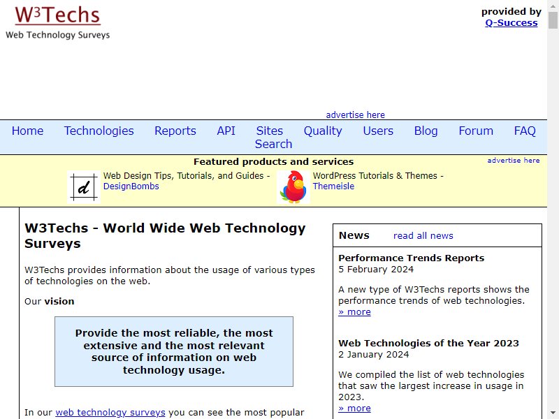Click the 'Performance Trends Reports' headline
Image resolution: width=559 pixels, height=419 pixels.
coord(411,258)
